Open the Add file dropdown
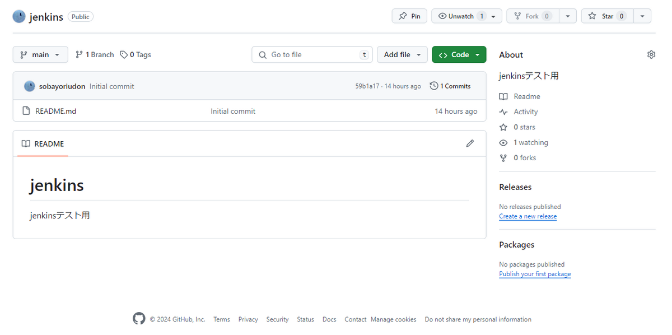Viewport: 672px width, 335px height. coord(403,54)
